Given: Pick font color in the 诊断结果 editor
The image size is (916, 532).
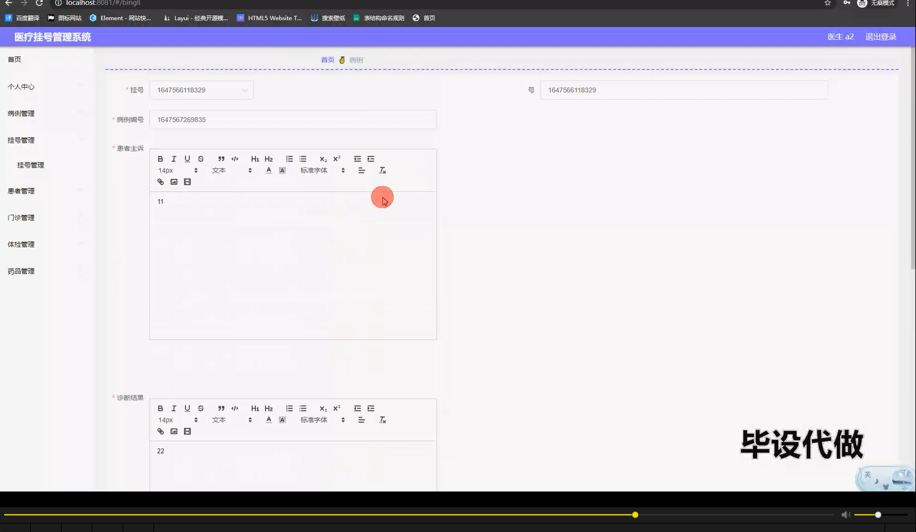Looking at the screenshot, I should click(x=269, y=420).
